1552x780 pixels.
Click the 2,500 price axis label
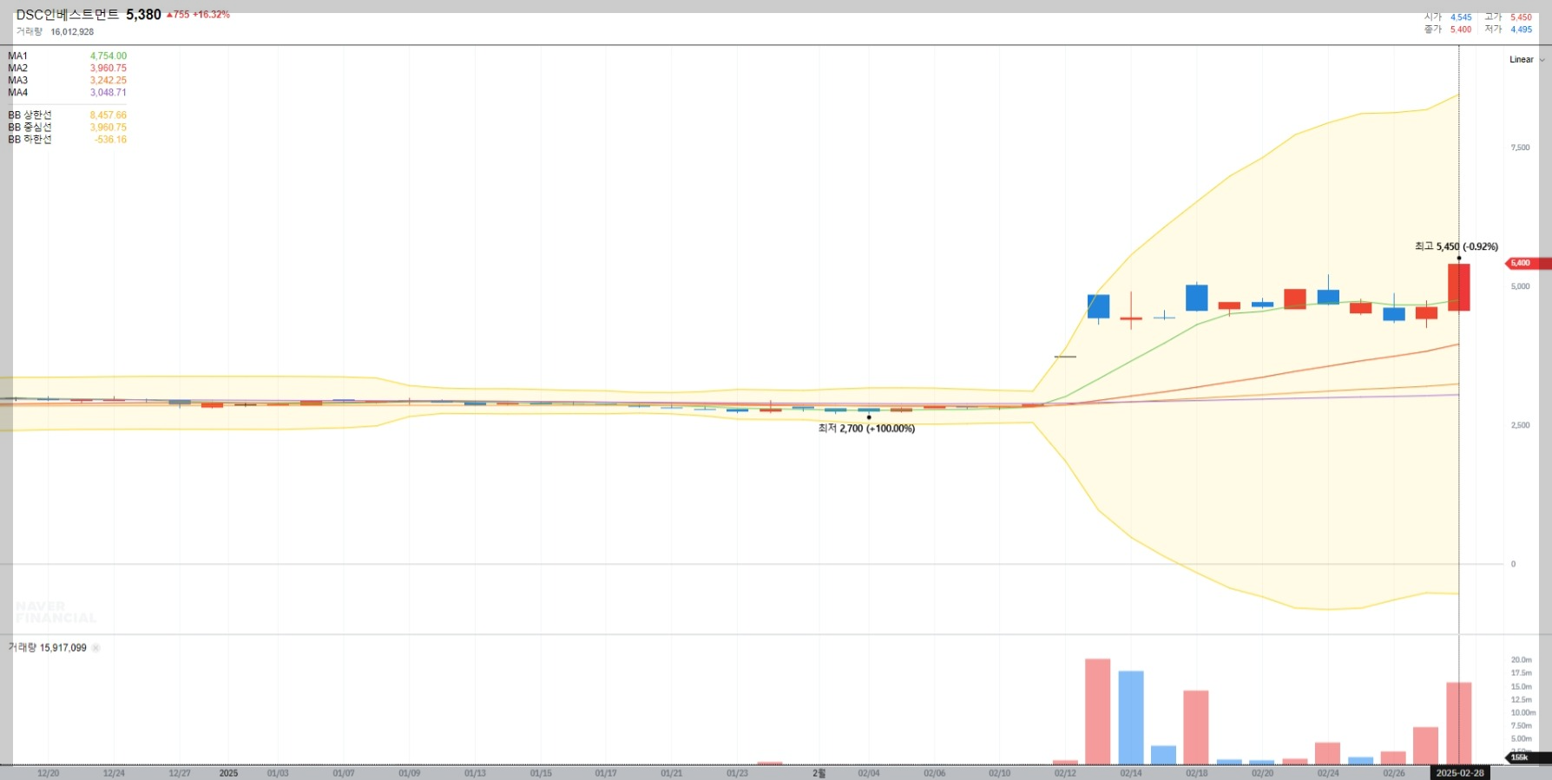(1521, 425)
